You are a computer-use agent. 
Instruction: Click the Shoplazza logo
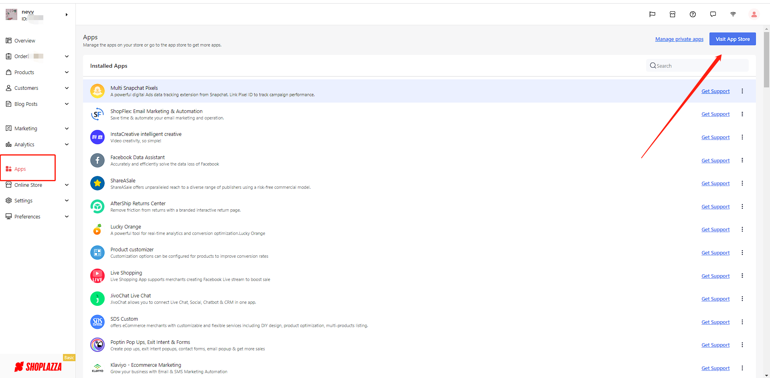[x=38, y=367]
